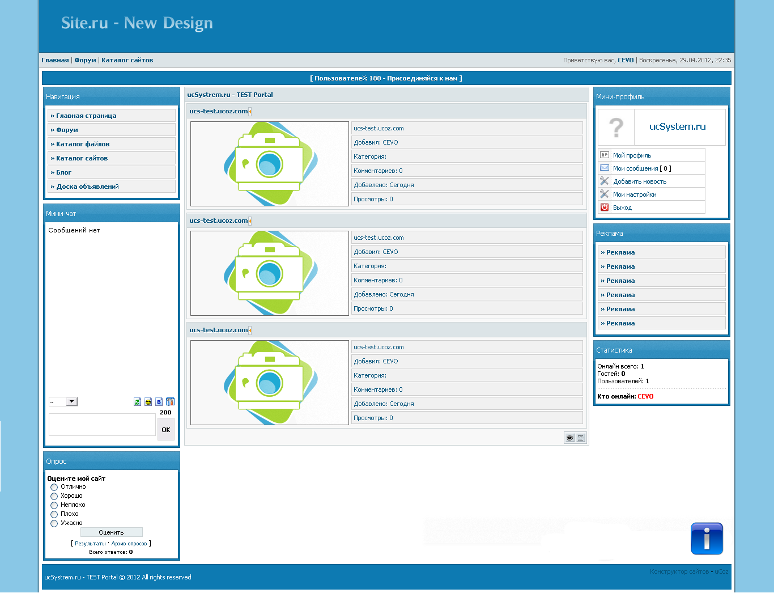Open mini-chat settings tools icon

pos(170,402)
